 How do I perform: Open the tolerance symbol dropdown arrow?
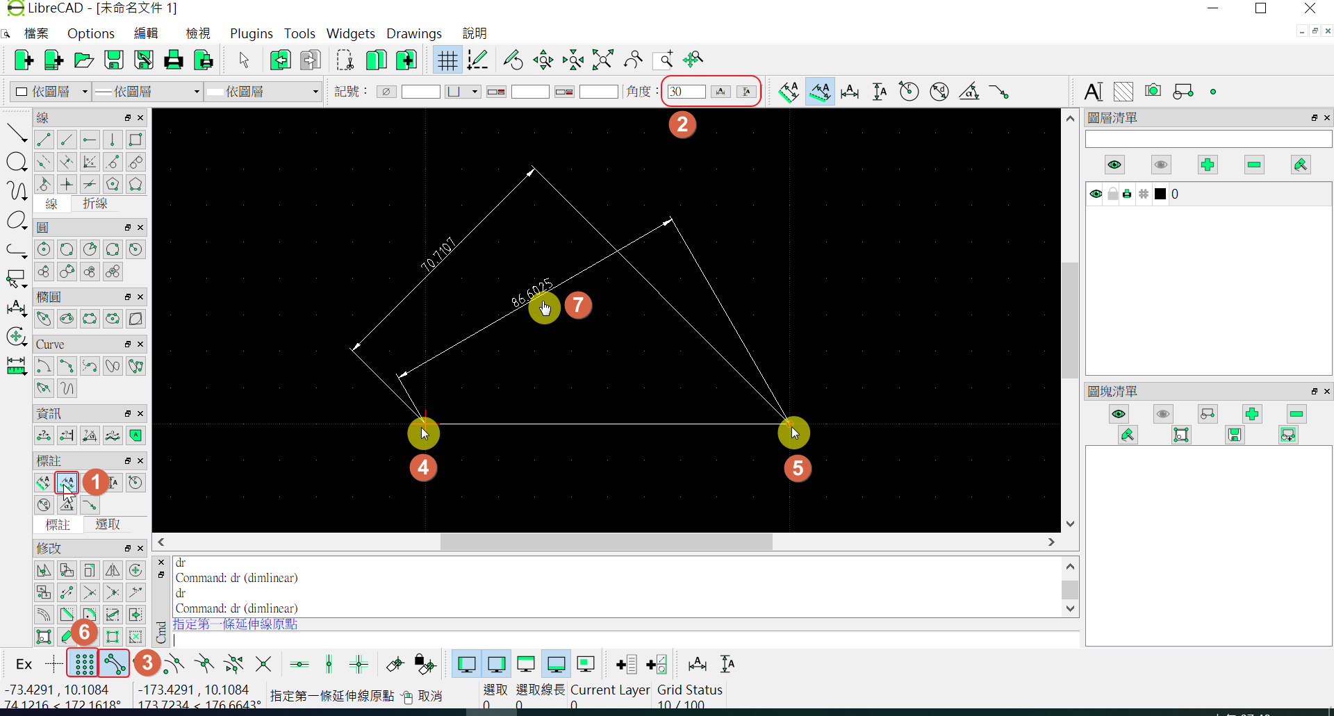(x=475, y=92)
